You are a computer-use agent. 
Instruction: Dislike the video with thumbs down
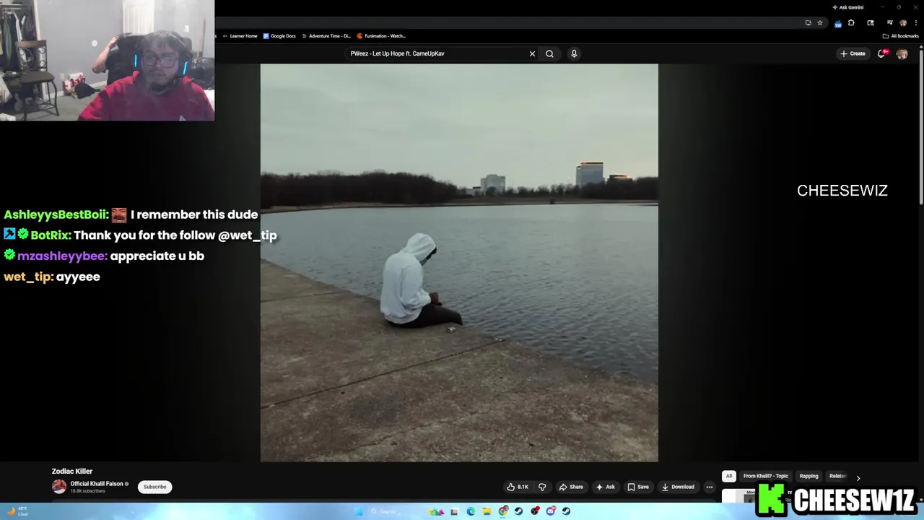pos(542,487)
